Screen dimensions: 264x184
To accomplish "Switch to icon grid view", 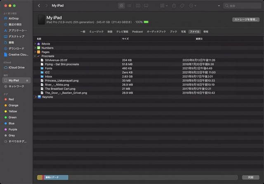I will (121, 5).
